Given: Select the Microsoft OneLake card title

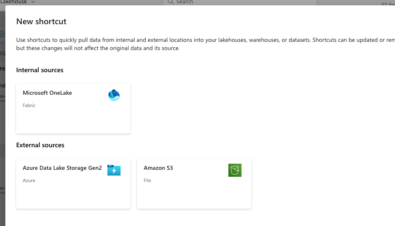Looking at the screenshot, I should [47, 93].
